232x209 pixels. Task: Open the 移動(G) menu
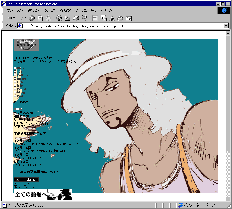(66, 10)
